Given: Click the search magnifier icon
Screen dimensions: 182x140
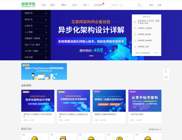Looking at the screenshot, I should pos(139,5).
